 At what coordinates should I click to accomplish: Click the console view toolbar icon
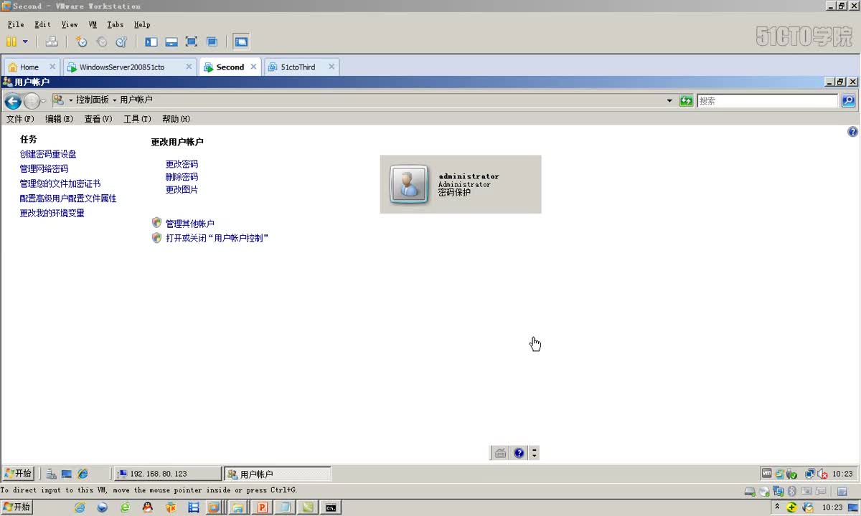coord(242,42)
